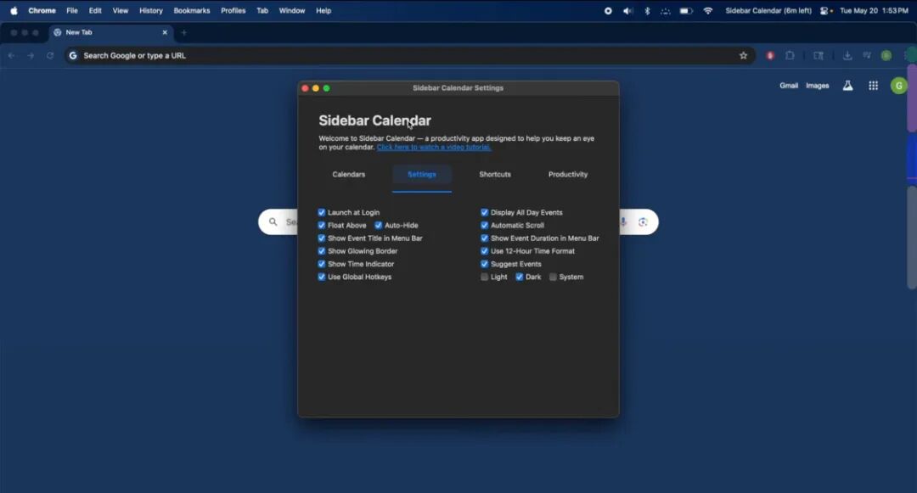Open the Gmail link
Image resolution: width=917 pixels, height=493 pixels.
[788, 86]
